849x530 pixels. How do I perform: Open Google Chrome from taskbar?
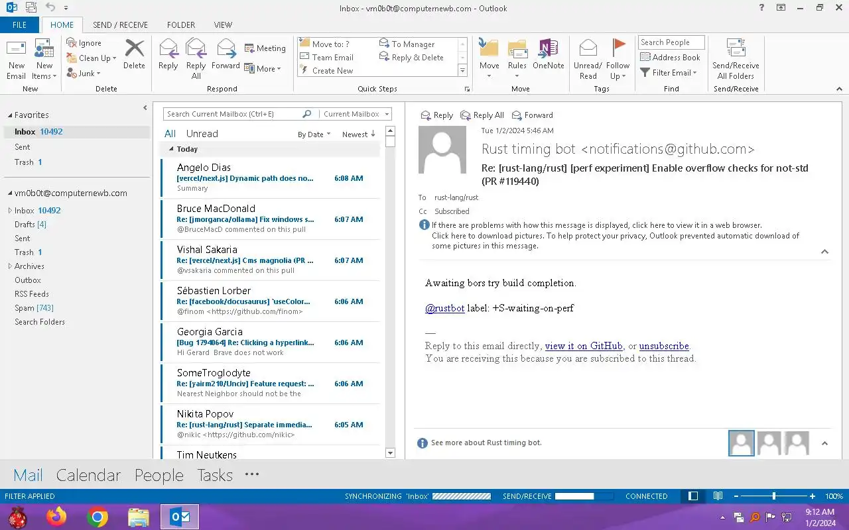98,517
